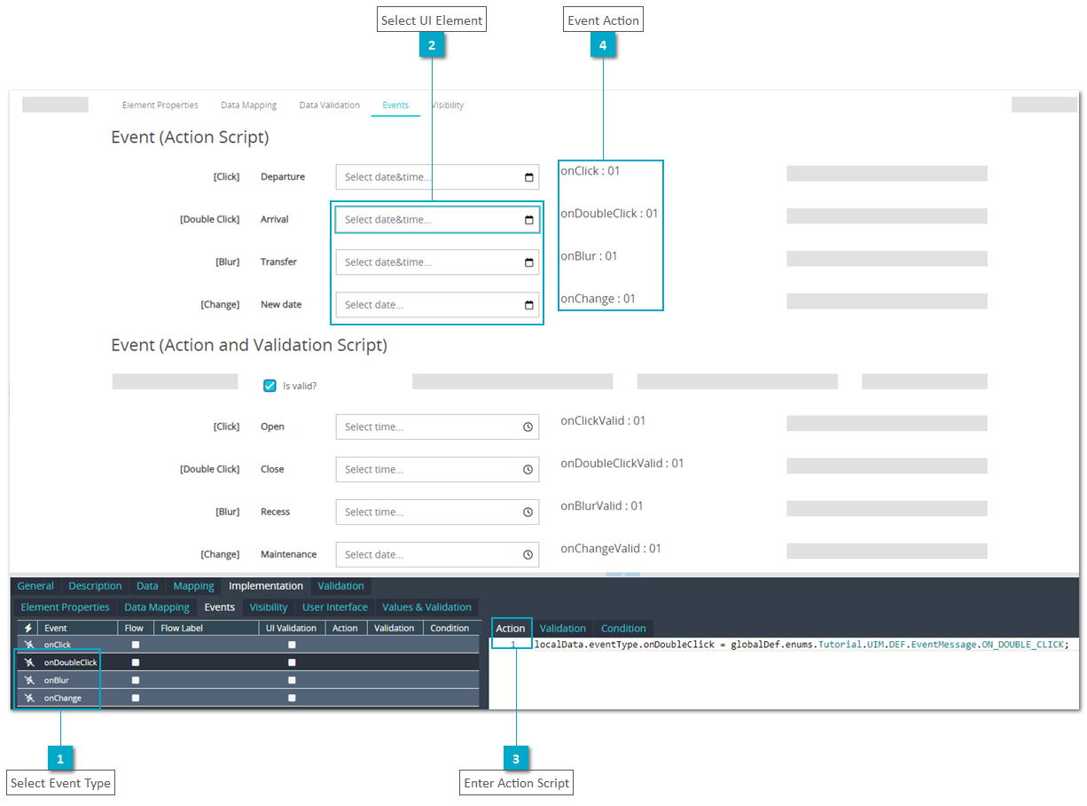1087x806 pixels.
Task: Open clock icon in Open time field
Action: [528, 427]
